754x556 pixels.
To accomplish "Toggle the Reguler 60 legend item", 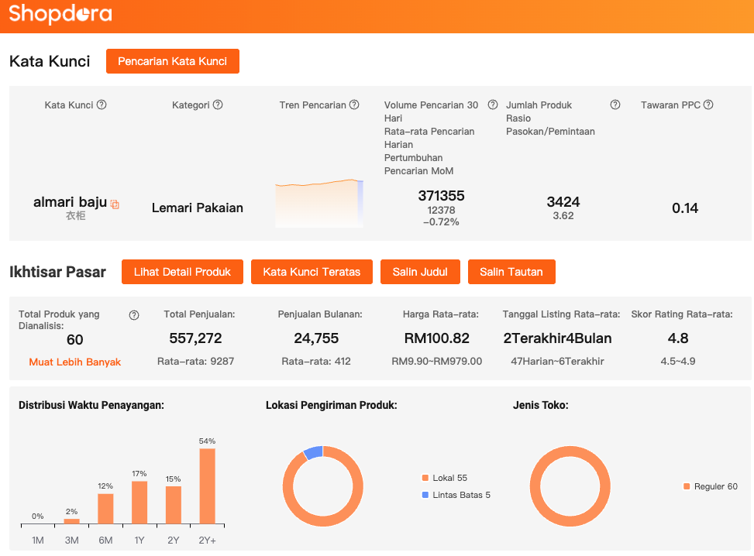I will click(x=710, y=486).
